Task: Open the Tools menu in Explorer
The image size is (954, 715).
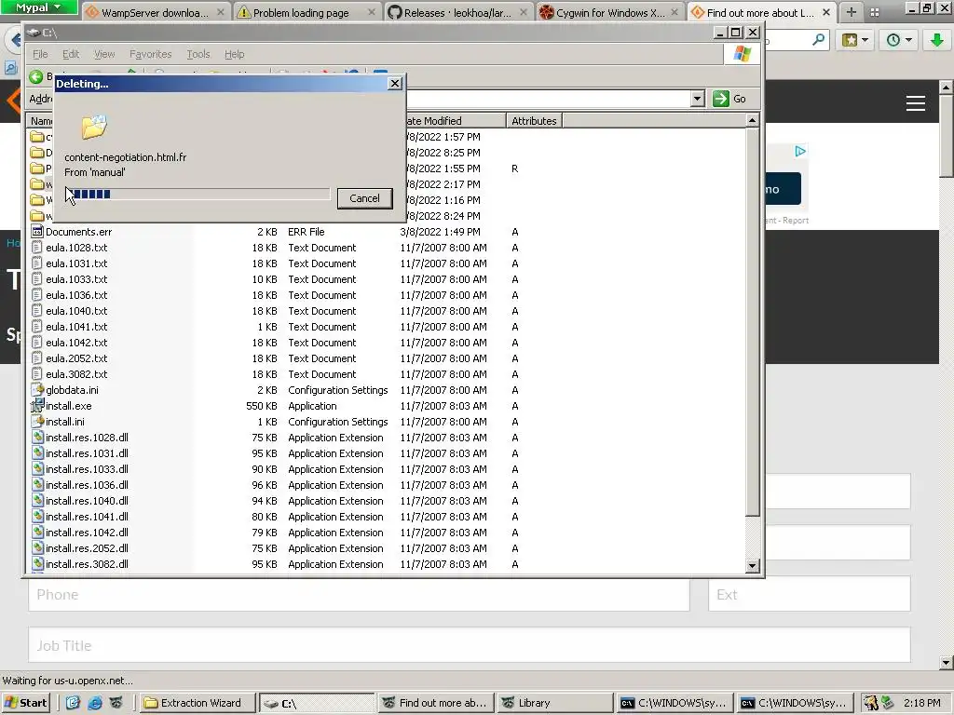Action: (x=198, y=54)
